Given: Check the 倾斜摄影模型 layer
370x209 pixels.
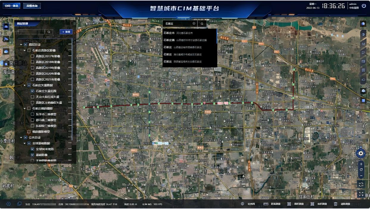Looking at the screenshot, I should coord(29,132).
